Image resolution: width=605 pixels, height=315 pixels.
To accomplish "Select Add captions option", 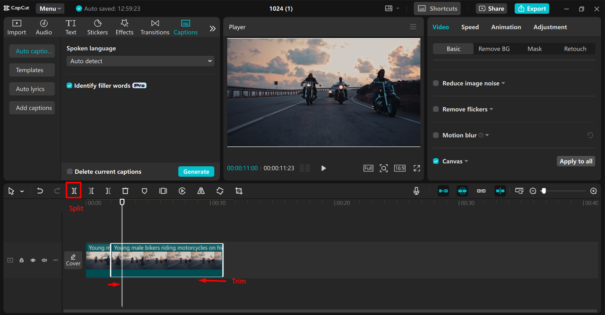I will (32, 108).
